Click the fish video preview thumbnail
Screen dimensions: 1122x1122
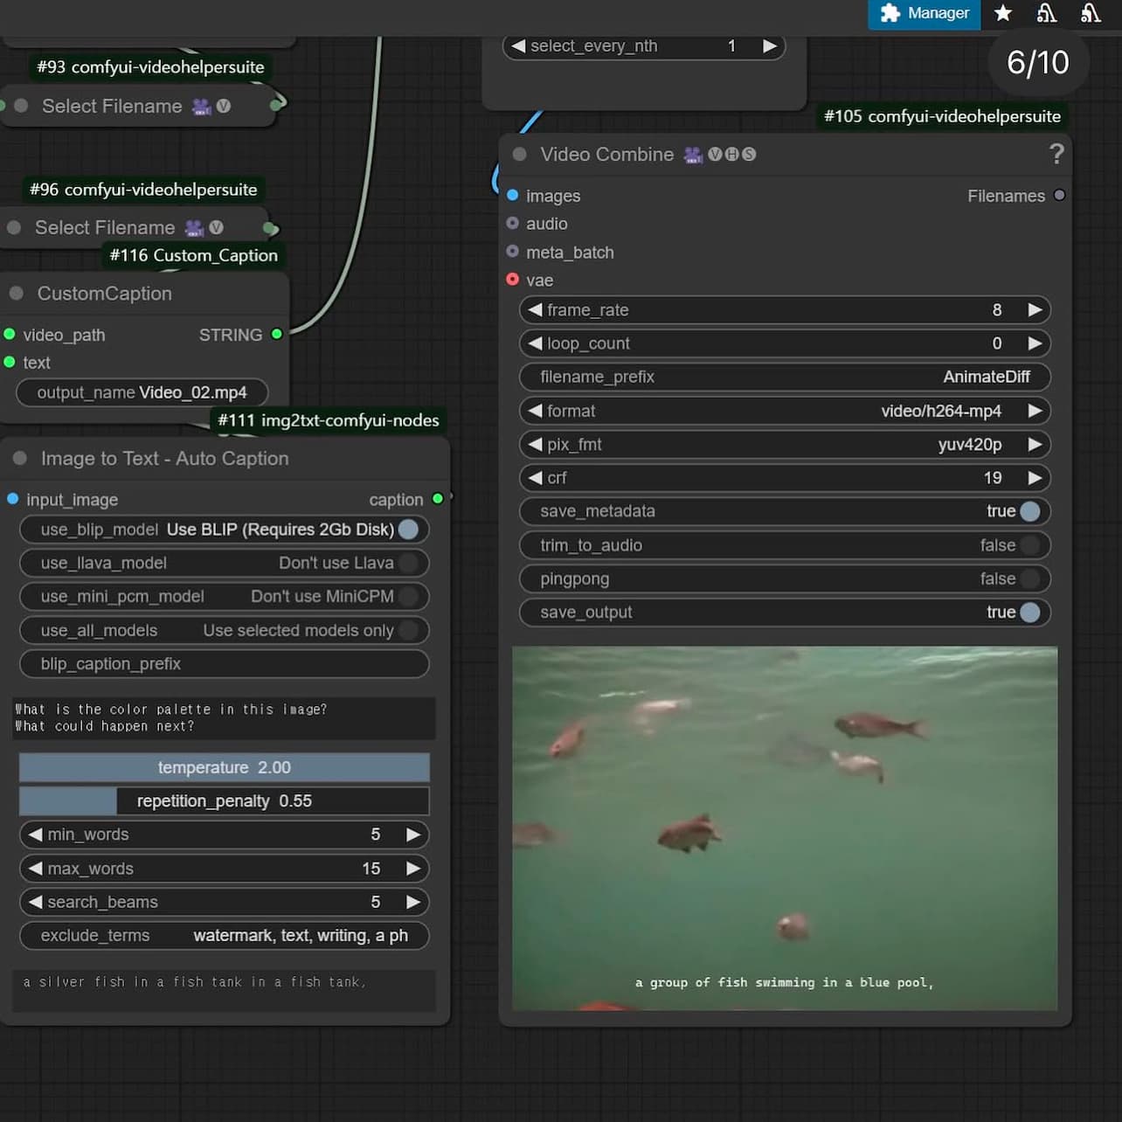(784, 828)
